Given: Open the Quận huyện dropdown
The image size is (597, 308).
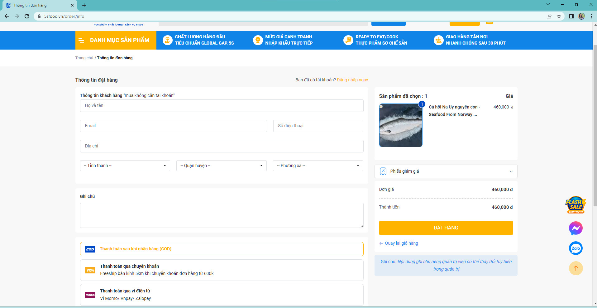Looking at the screenshot, I should (x=221, y=166).
